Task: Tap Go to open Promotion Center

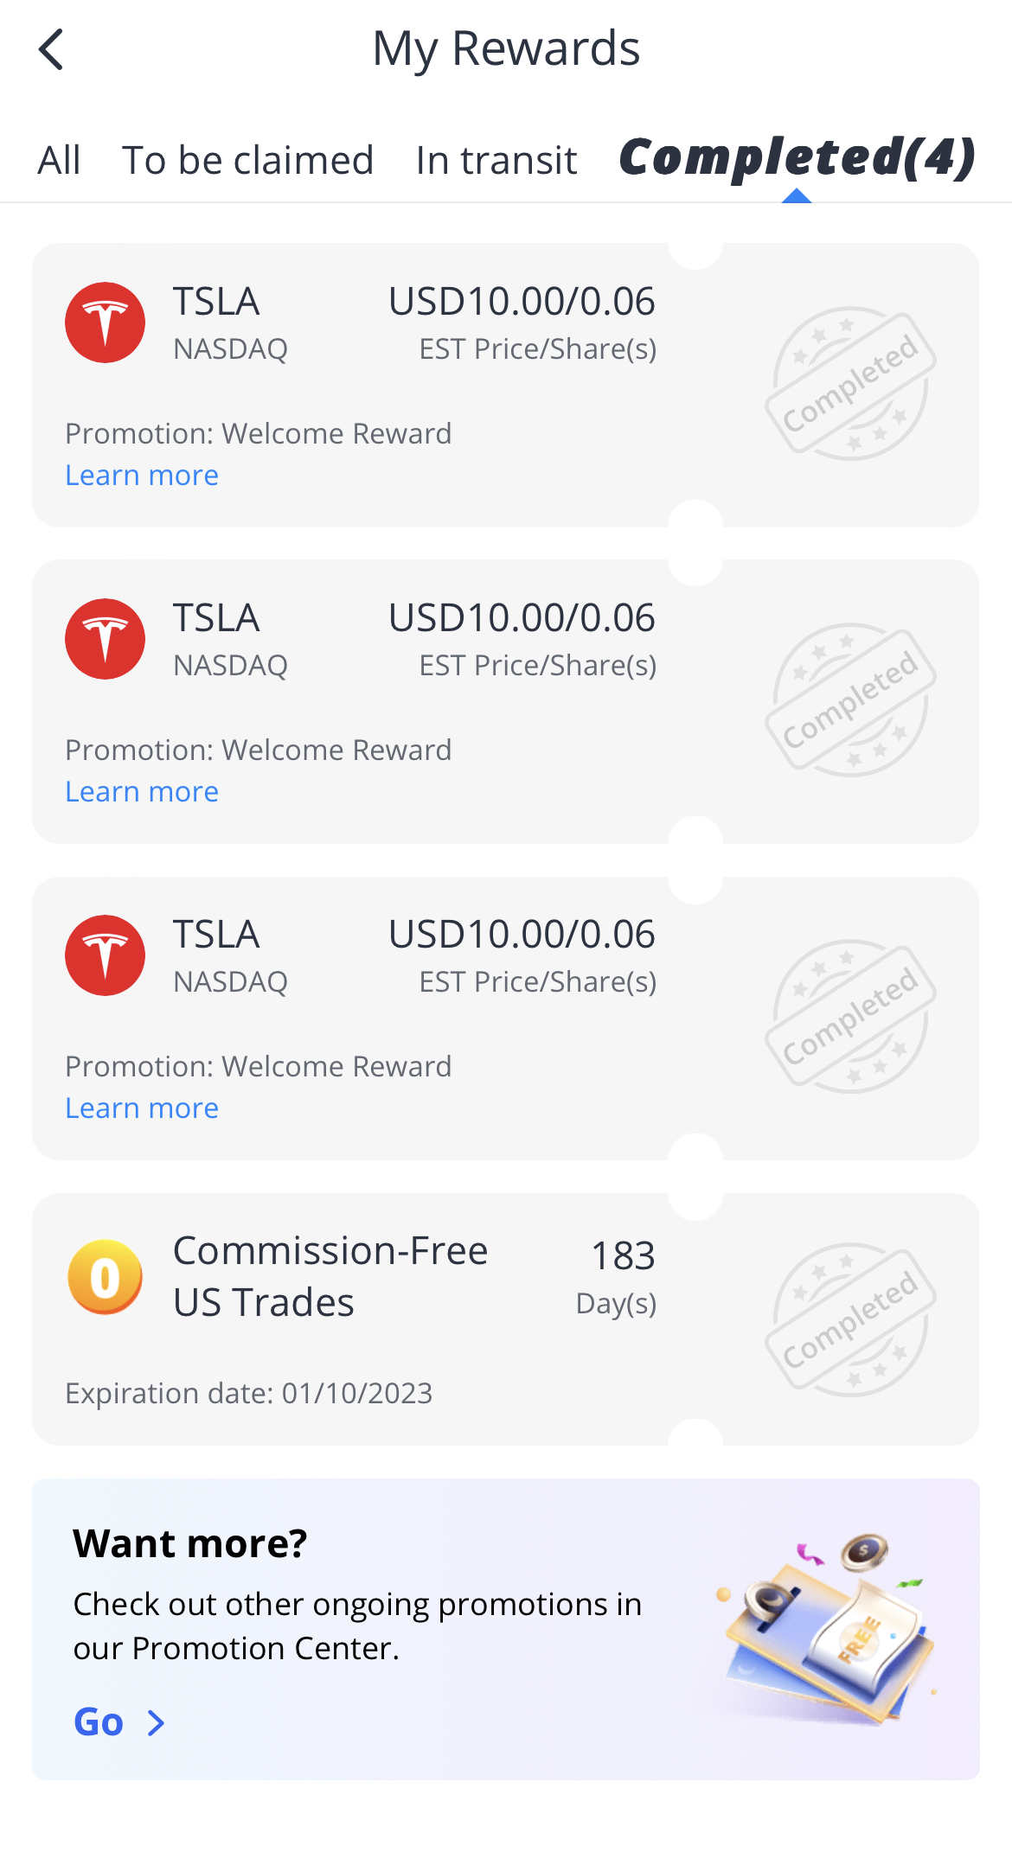Action: click(99, 1722)
